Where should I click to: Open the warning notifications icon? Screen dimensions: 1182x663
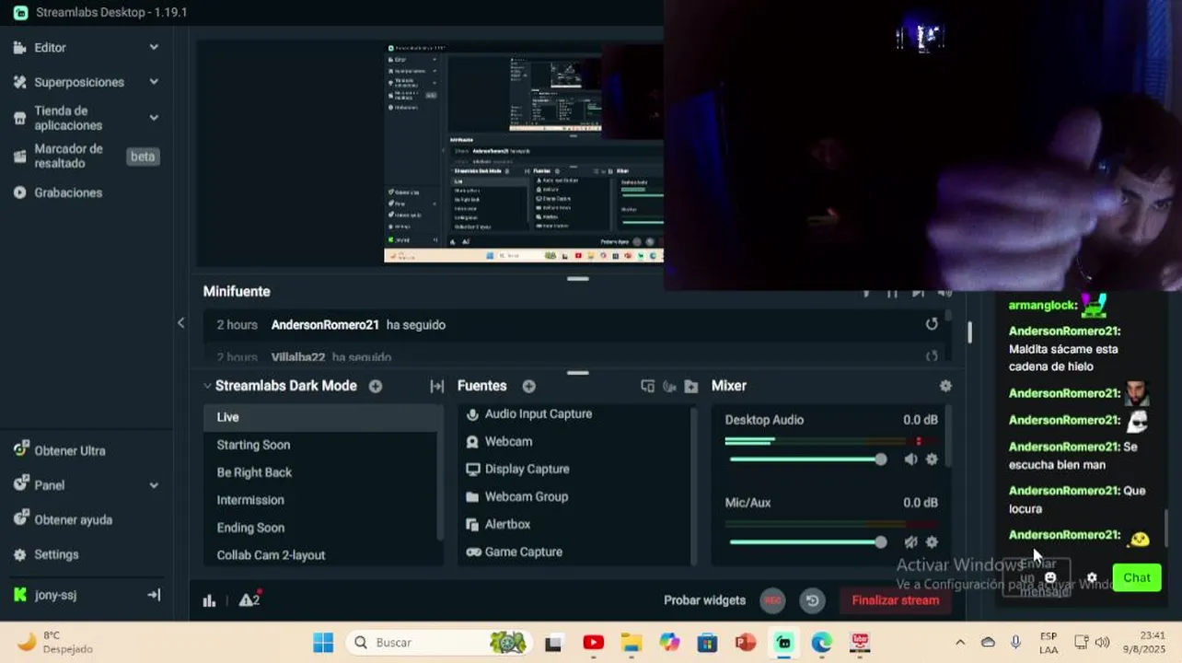click(x=249, y=600)
